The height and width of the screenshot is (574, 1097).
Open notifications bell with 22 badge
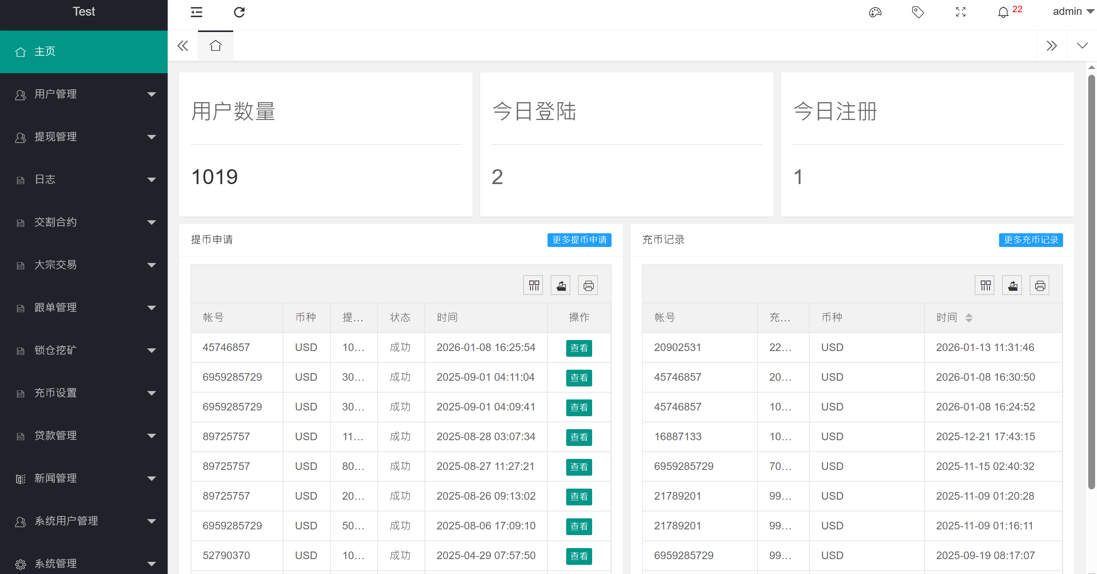(x=1003, y=12)
